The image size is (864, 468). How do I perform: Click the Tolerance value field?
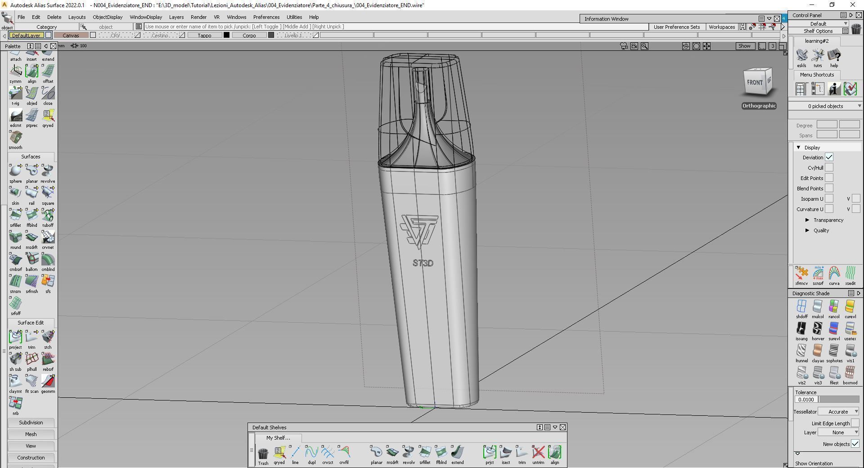[806, 399]
